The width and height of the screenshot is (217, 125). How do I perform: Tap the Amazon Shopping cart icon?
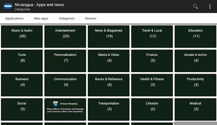point(55,104)
